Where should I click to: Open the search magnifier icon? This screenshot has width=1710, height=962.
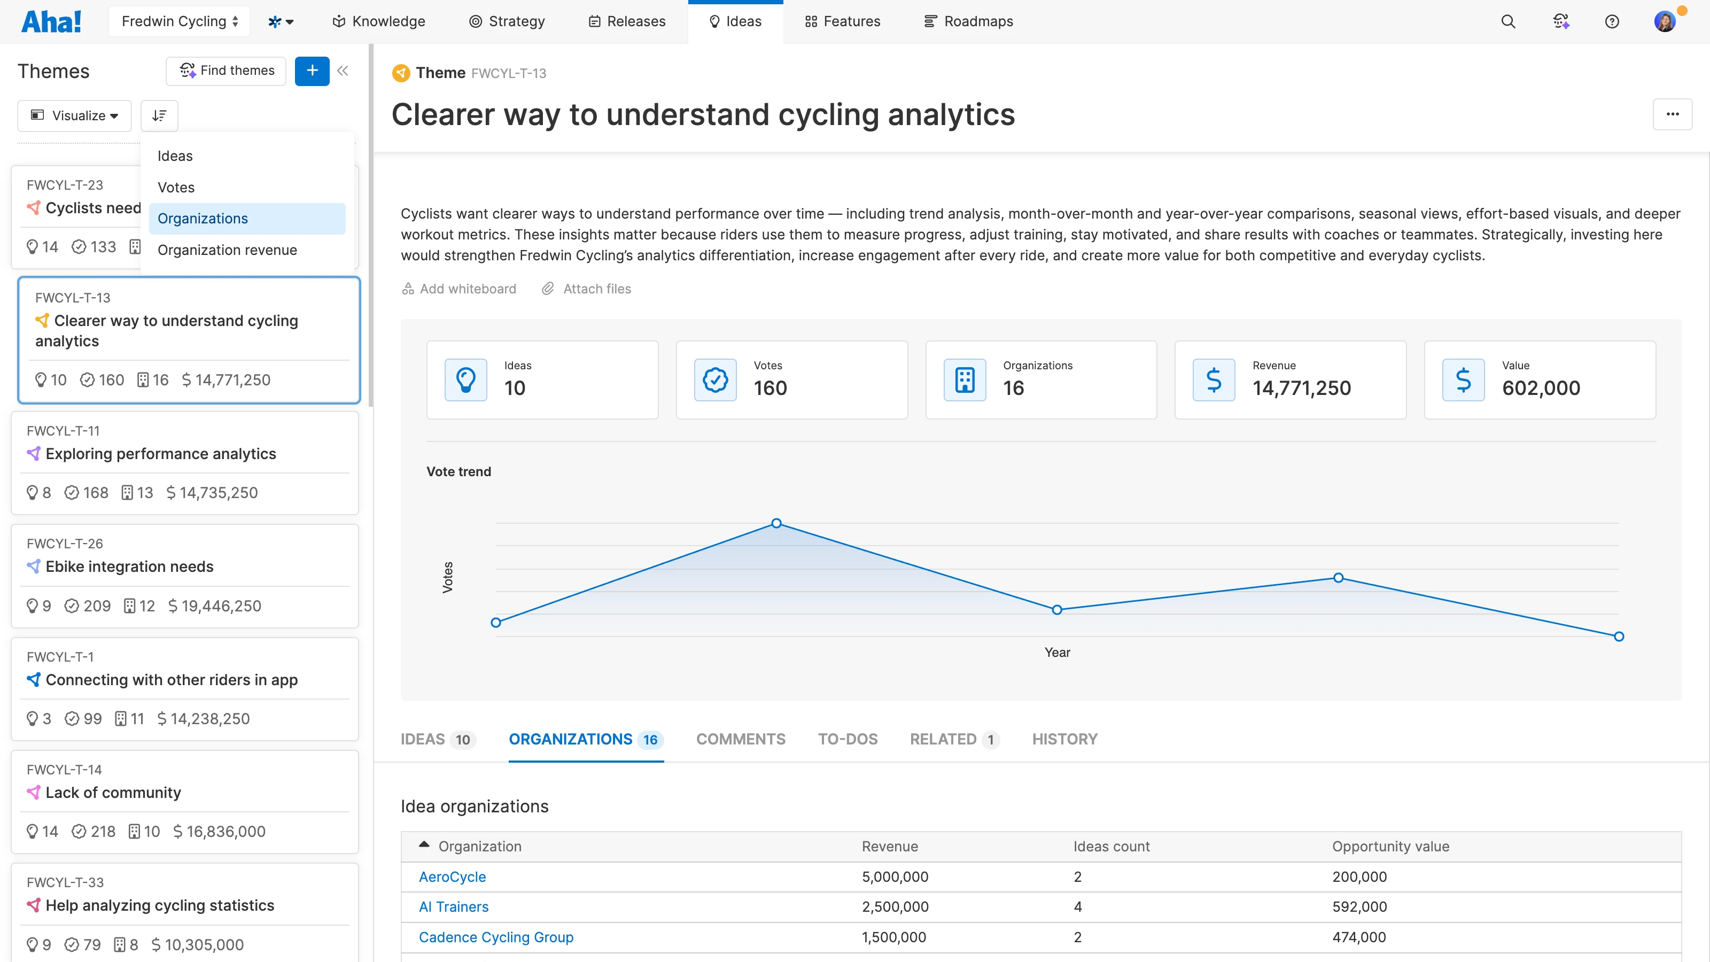pos(1508,21)
